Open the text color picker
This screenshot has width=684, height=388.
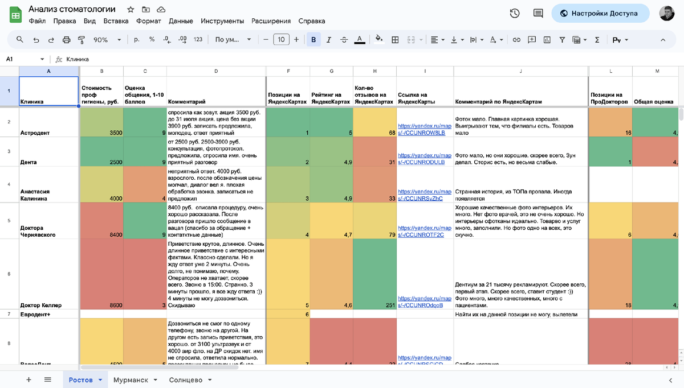[360, 40]
